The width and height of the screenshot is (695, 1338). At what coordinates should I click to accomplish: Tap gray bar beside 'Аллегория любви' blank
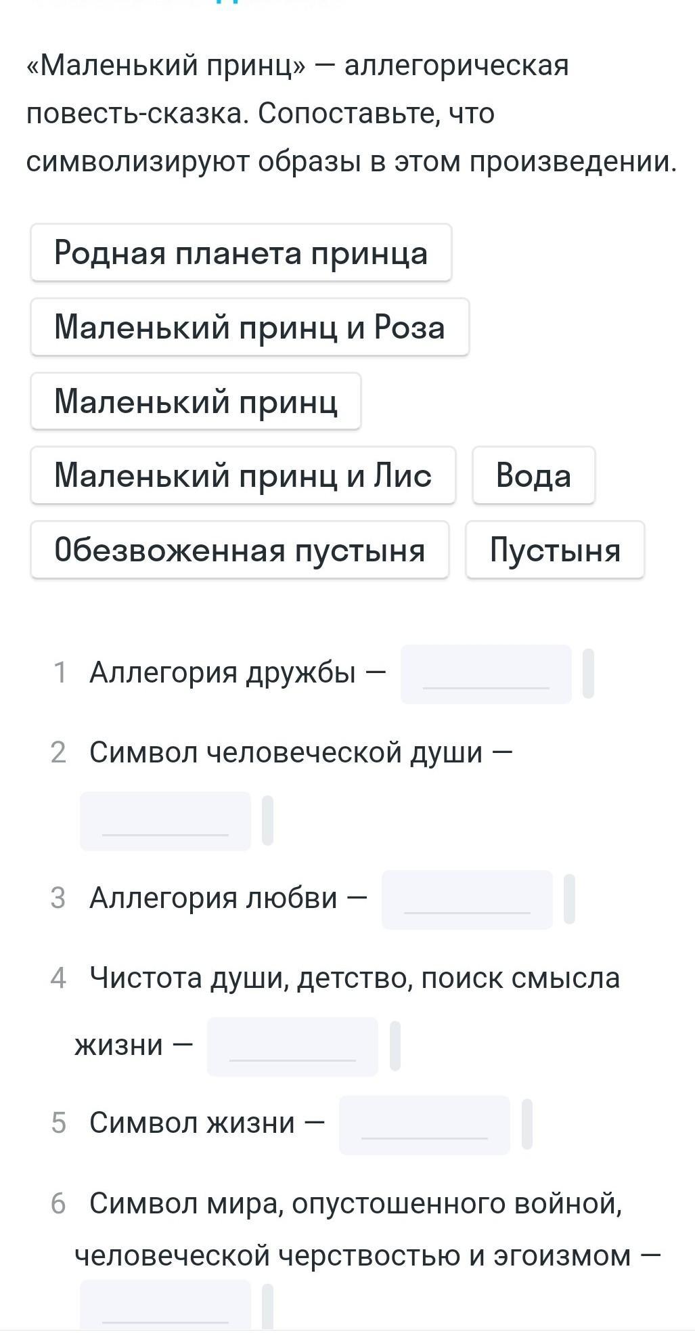click(x=569, y=899)
